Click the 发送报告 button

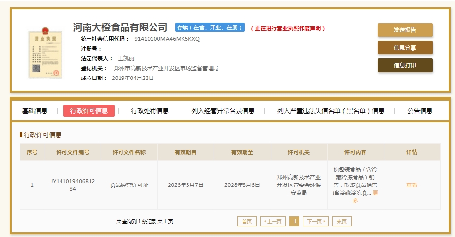click(405, 30)
